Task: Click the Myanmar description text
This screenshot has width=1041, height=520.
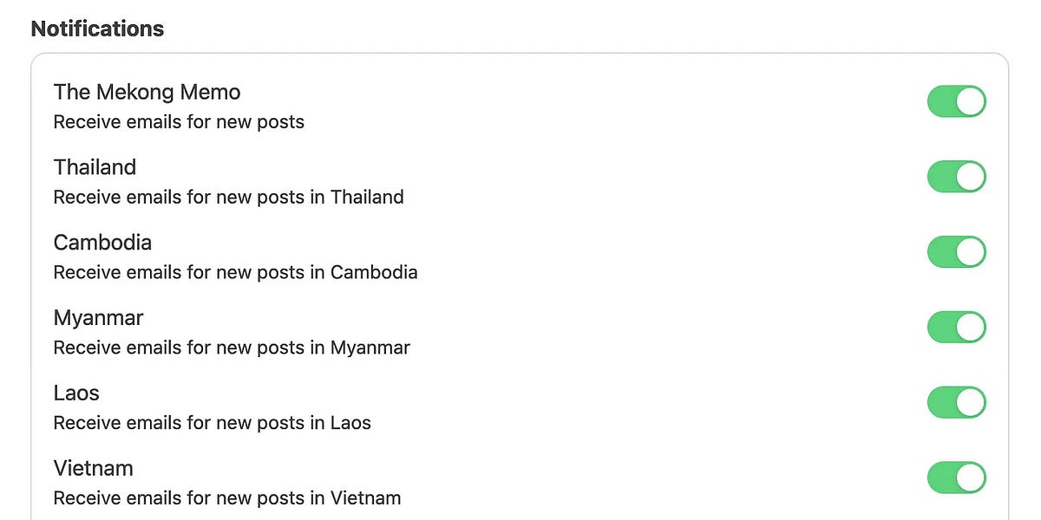Action: click(x=232, y=348)
